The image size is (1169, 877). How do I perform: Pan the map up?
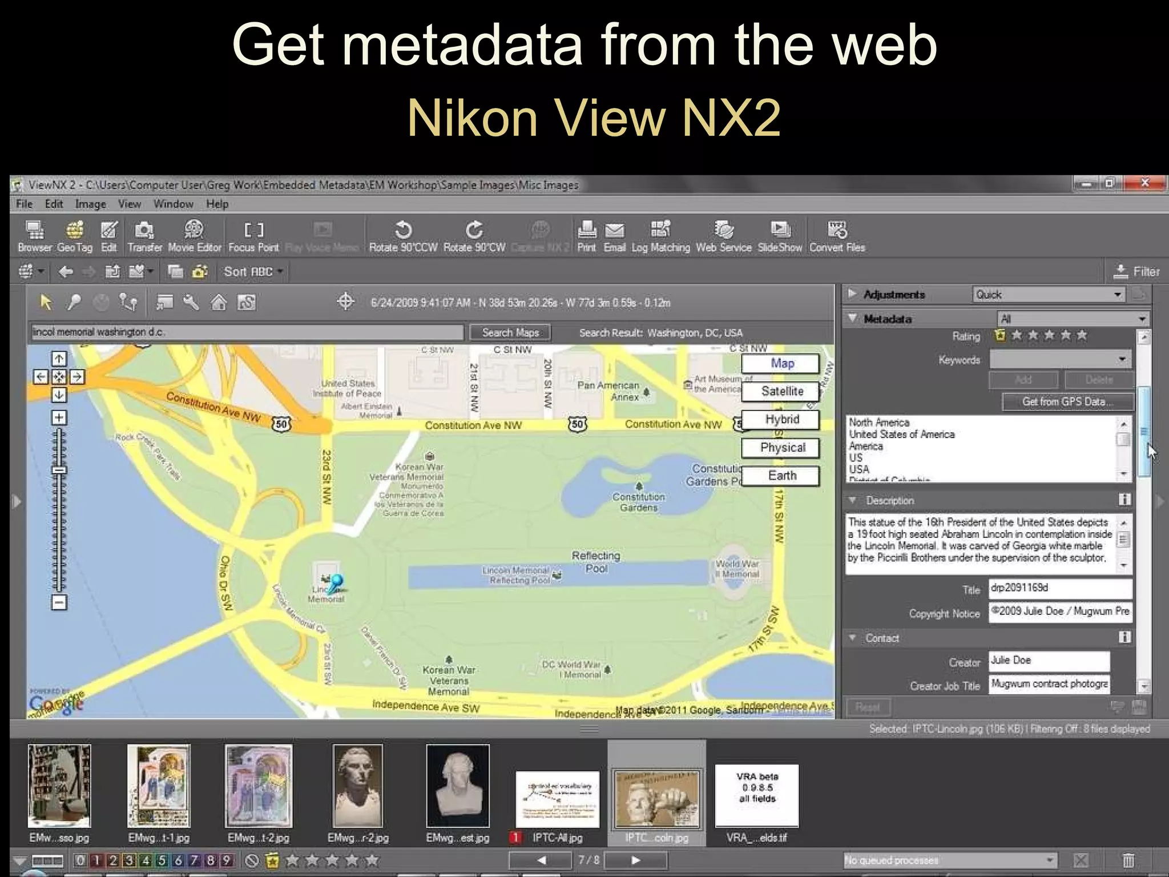(x=59, y=359)
